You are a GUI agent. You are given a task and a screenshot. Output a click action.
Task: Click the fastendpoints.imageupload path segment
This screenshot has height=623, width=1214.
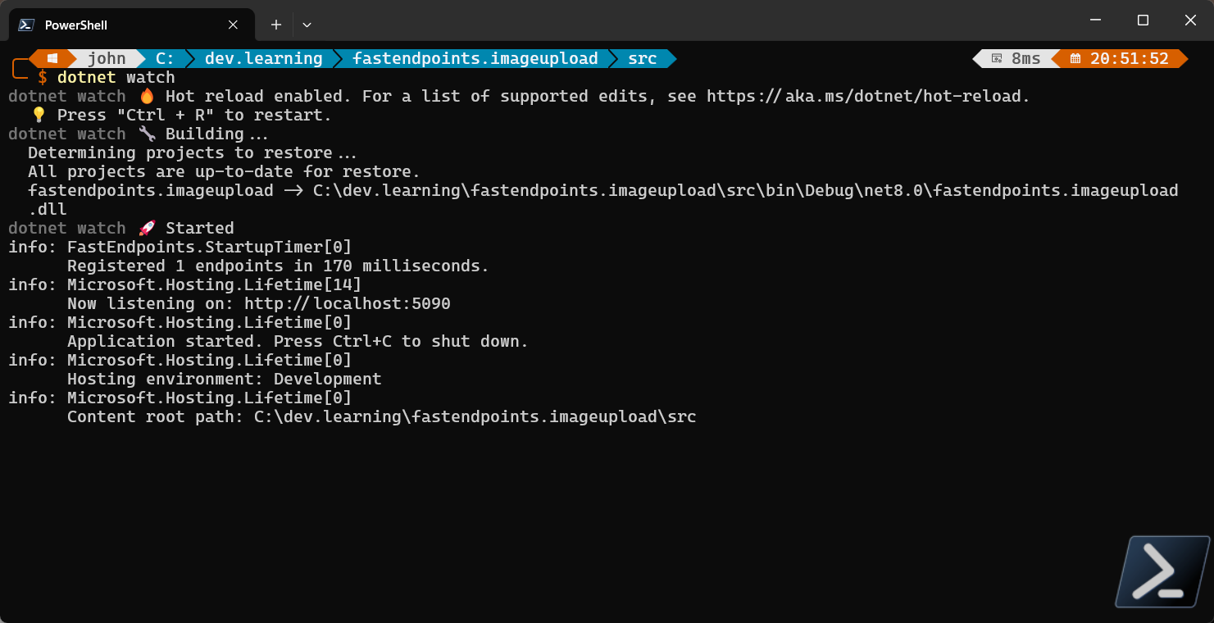tap(475, 58)
